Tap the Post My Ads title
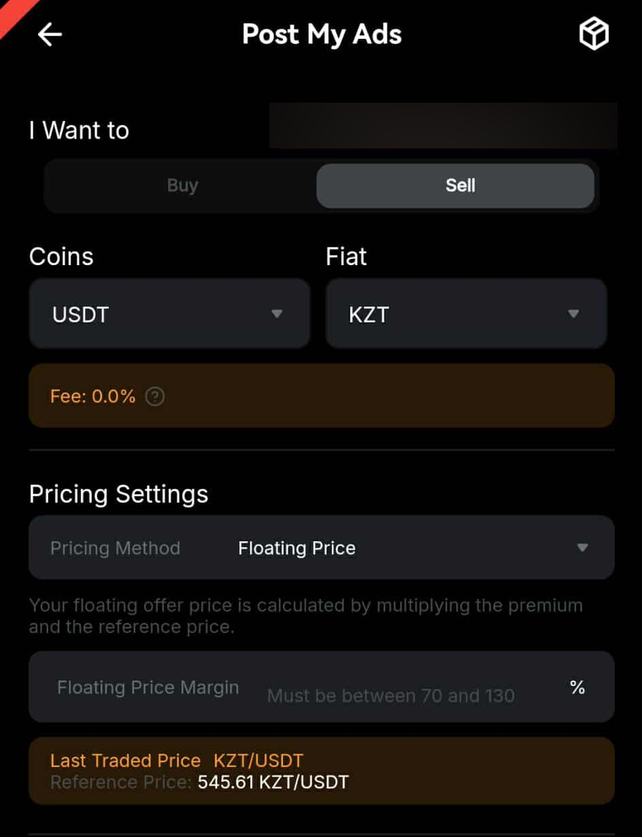The height and width of the screenshot is (837, 642). [x=322, y=35]
